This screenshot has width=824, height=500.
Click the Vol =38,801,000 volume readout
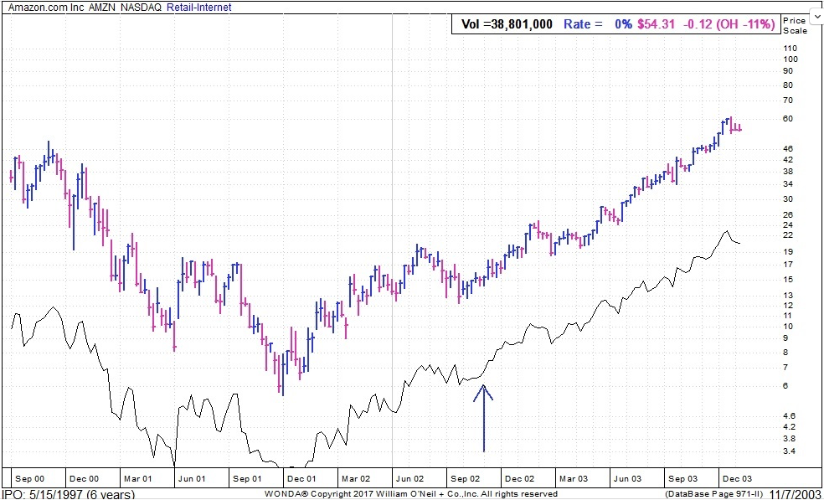point(507,24)
